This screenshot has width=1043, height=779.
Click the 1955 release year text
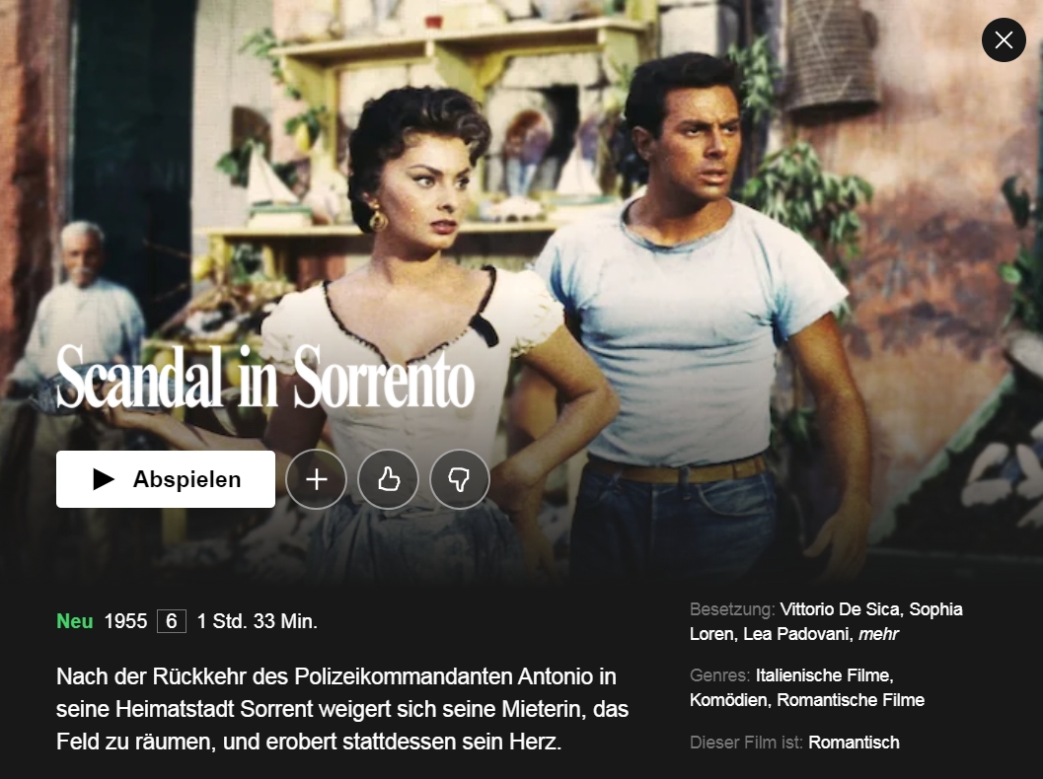(x=125, y=621)
